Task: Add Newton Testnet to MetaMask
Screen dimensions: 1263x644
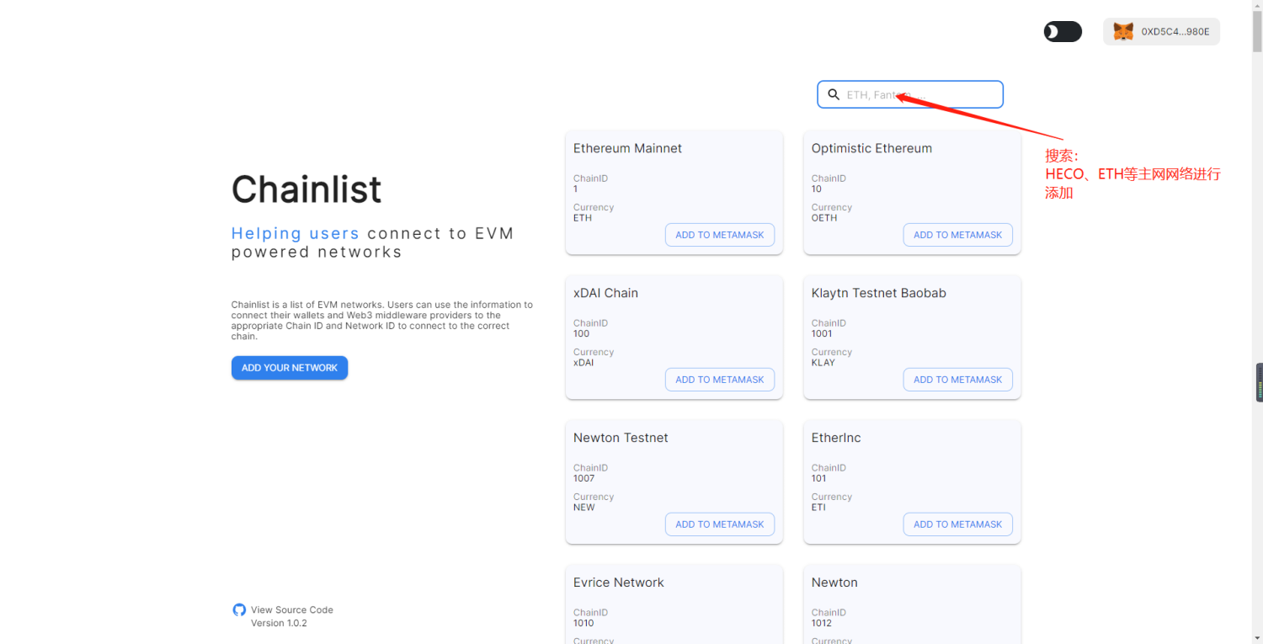Action: 719,524
